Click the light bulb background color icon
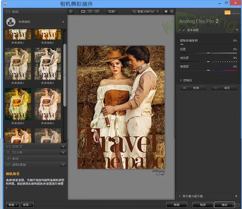The height and width of the screenshot is (209, 242). coord(166,12)
